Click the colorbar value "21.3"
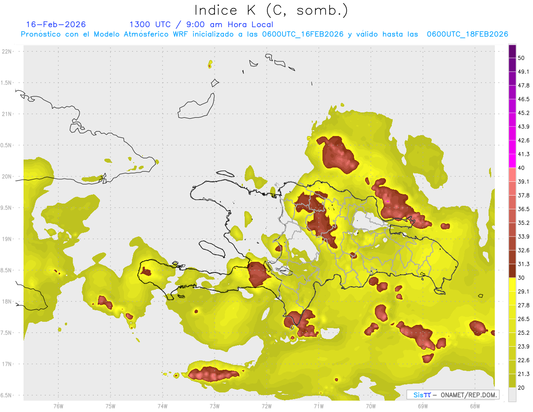The image size is (533, 412). pos(524,374)
